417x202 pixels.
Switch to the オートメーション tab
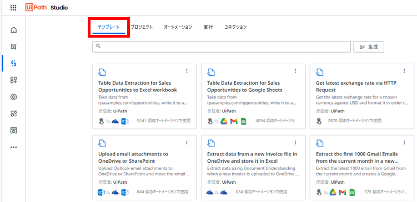coord(178,27)
